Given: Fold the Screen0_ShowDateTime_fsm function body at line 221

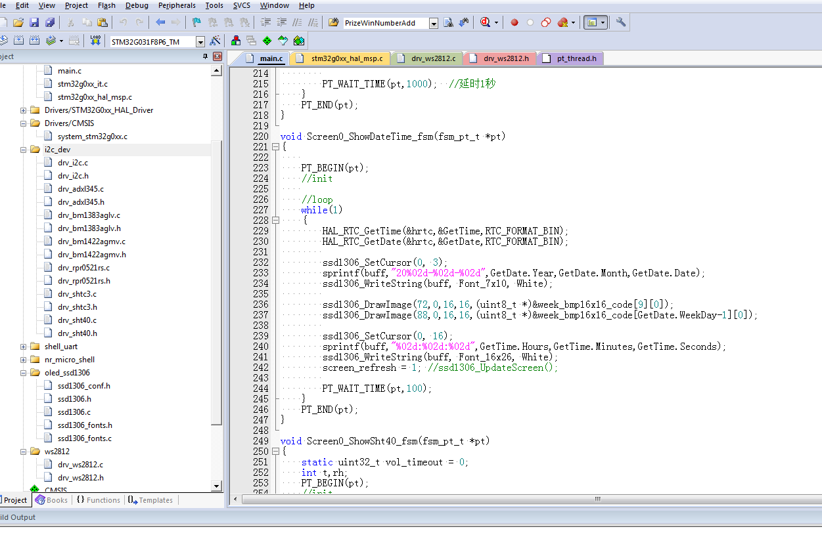Looking at the screenshot, I should 275,147.
